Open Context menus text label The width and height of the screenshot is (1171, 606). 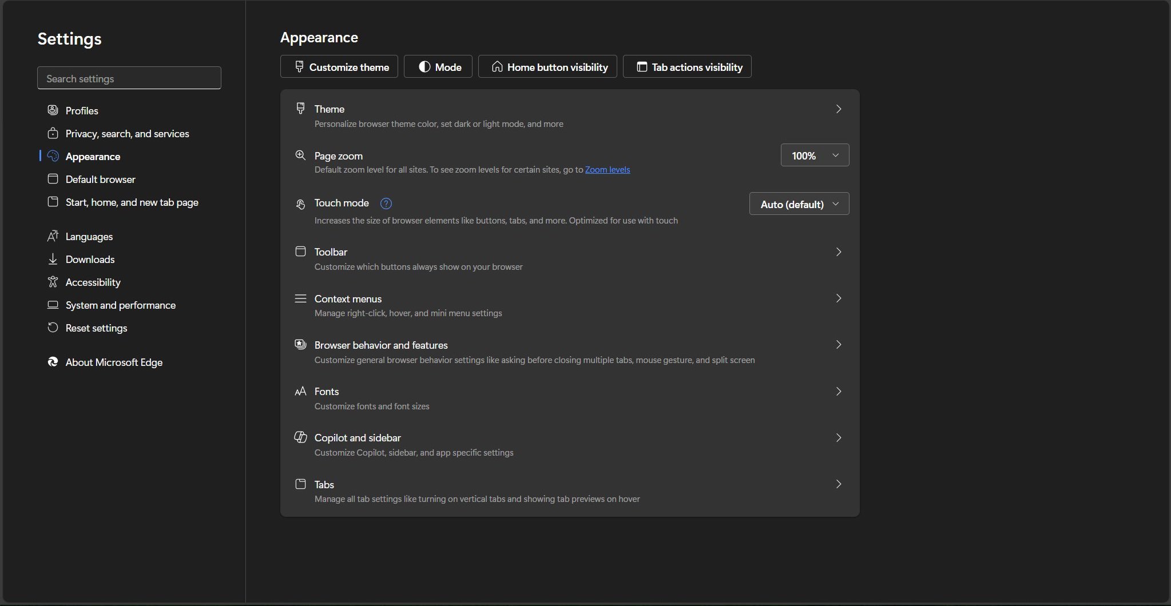(x=348, y=298)
